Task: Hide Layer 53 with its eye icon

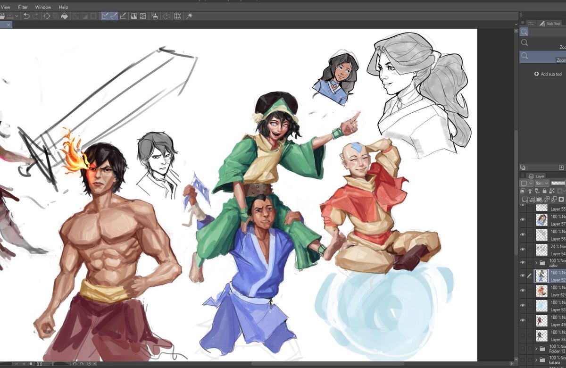Action: click(x=523, y=305)
